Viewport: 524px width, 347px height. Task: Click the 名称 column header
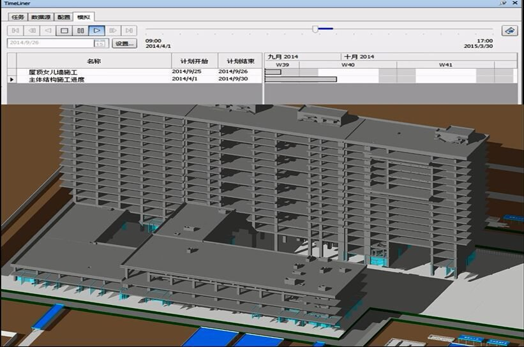click(x=94, y=61)
